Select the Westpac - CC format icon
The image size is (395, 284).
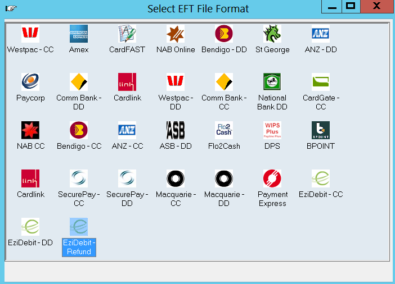(30, 34)
